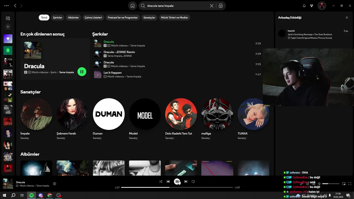Clear the search field with the X icon
Viewport: 354px width, 199px height.
click(212, 6)
